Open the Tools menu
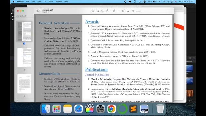This screenshot has height=116, width=206. tap(51, 1)
